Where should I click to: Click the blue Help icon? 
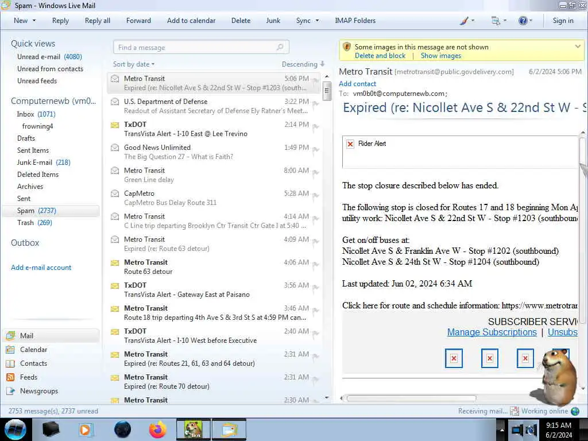(x=523, y=21)
